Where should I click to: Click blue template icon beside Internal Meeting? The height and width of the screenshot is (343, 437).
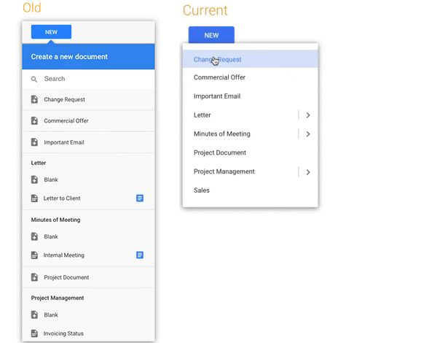coord(140,255)
